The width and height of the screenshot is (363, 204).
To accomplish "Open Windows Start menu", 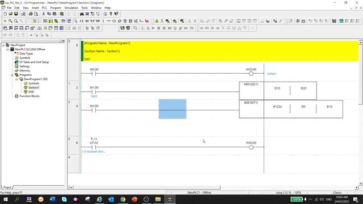I will tap(5, 199).
